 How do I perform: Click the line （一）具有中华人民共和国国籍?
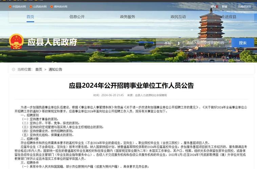[x=85, y=167]
